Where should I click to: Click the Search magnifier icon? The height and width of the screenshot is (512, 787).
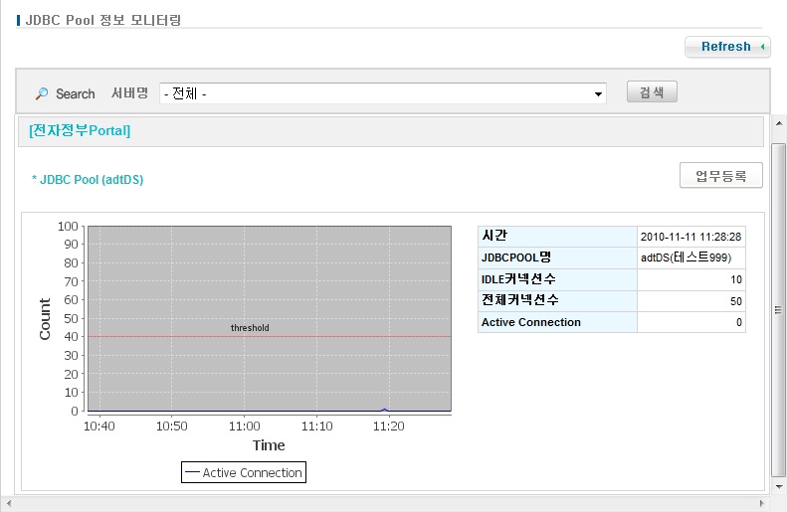coord(42,93)
